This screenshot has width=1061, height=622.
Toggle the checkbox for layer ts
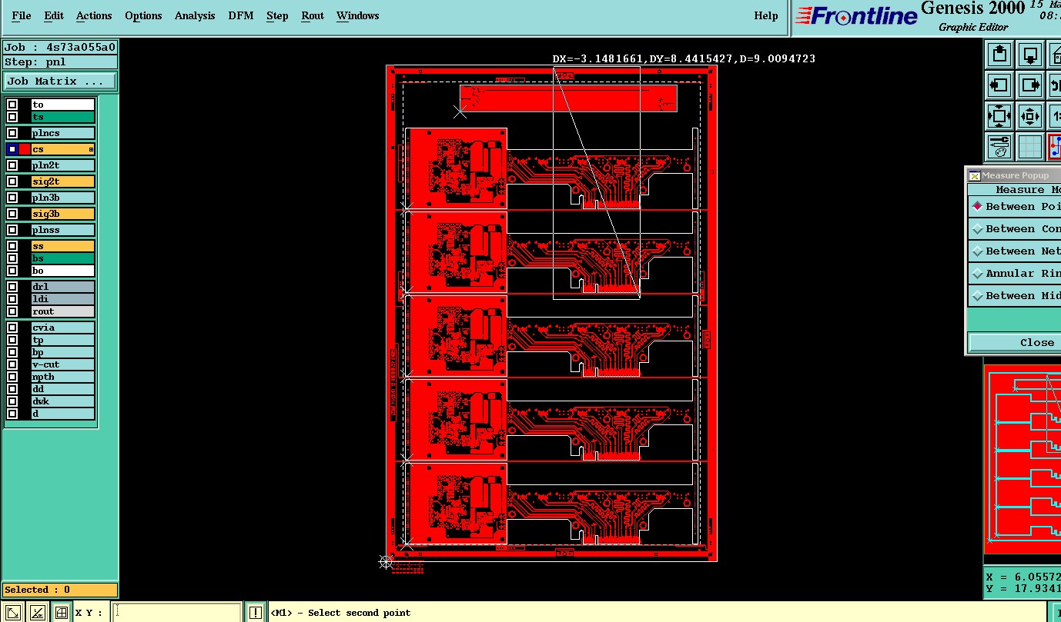pyautogui.click(x=12, y=117)
